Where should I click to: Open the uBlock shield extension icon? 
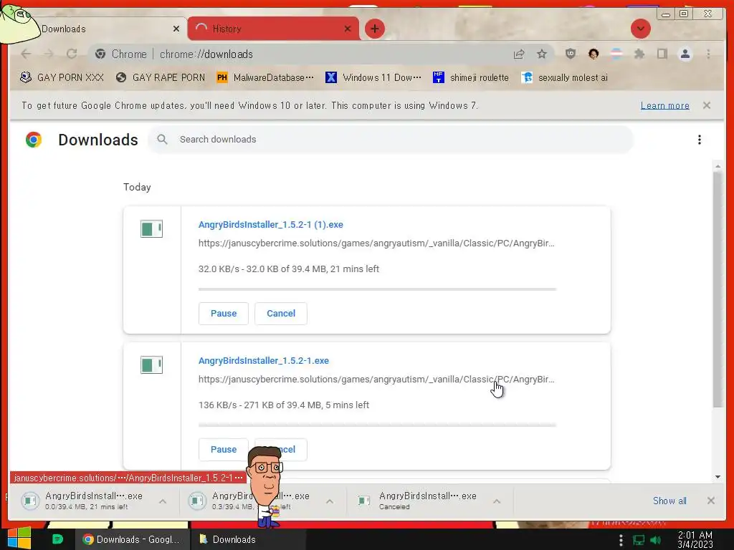(x=570, y=54)
